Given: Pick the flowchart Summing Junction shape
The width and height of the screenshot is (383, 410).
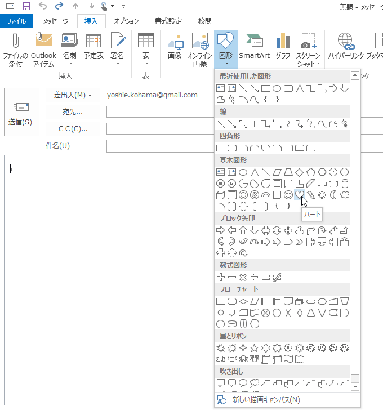Looking at the screenshot, I should [x=266, y=313].
